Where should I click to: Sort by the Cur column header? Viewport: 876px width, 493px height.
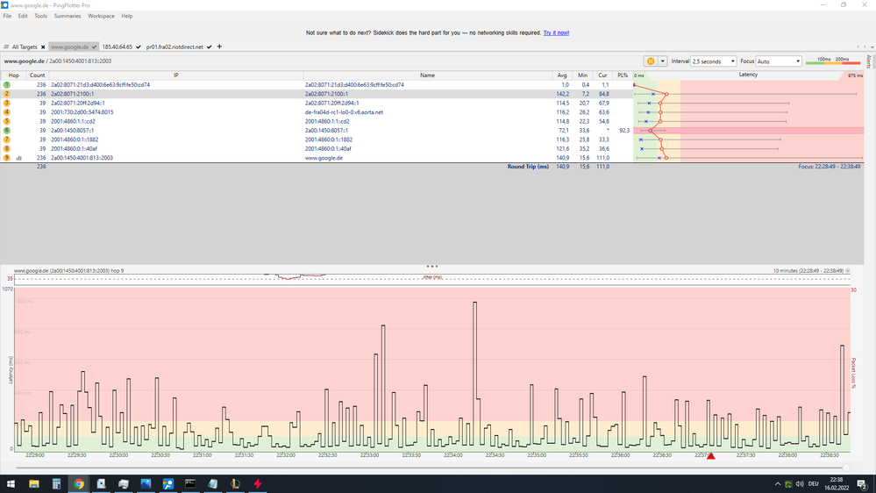coord(602,75)
